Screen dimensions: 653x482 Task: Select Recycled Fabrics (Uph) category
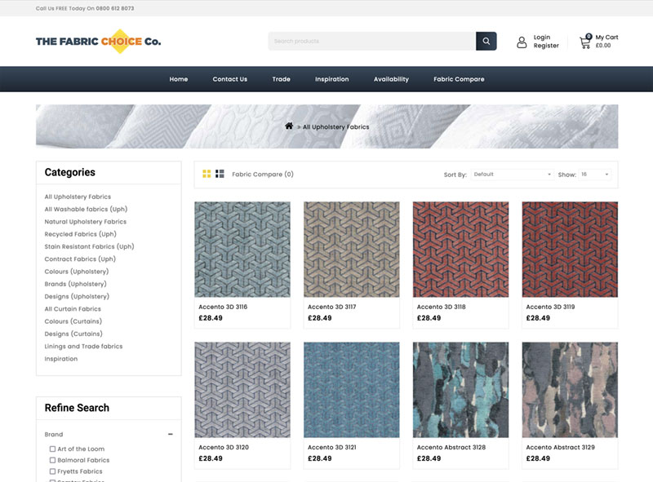coord(80,234)
